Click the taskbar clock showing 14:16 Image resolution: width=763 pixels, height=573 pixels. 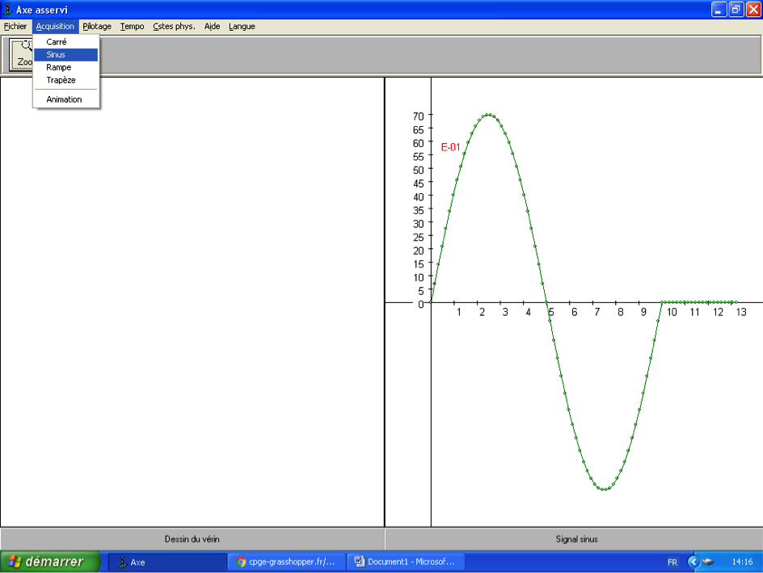[x=742, y=562]
